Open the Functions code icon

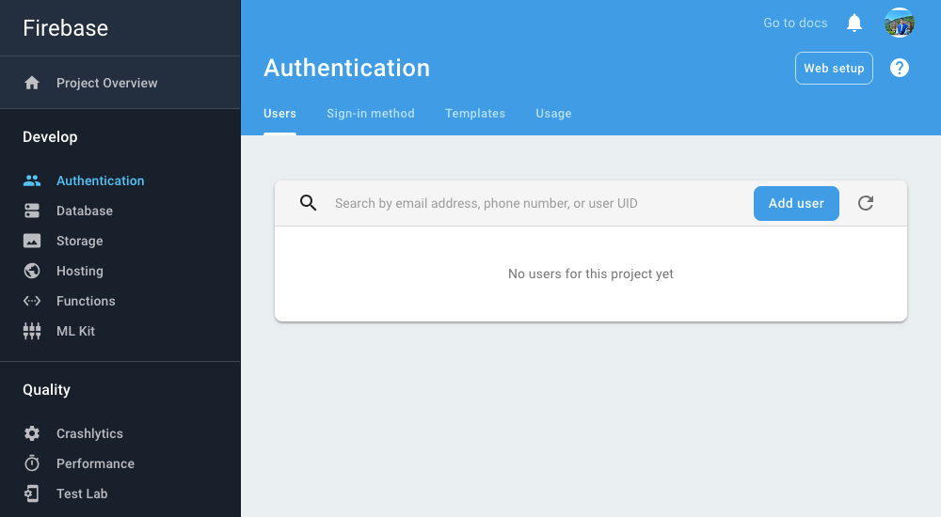32,301
